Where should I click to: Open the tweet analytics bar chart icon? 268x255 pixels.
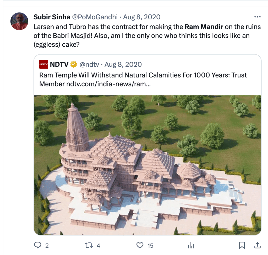tap(191, 245)
